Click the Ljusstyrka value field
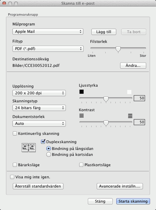The image size is (156, 210). (139, 98)
